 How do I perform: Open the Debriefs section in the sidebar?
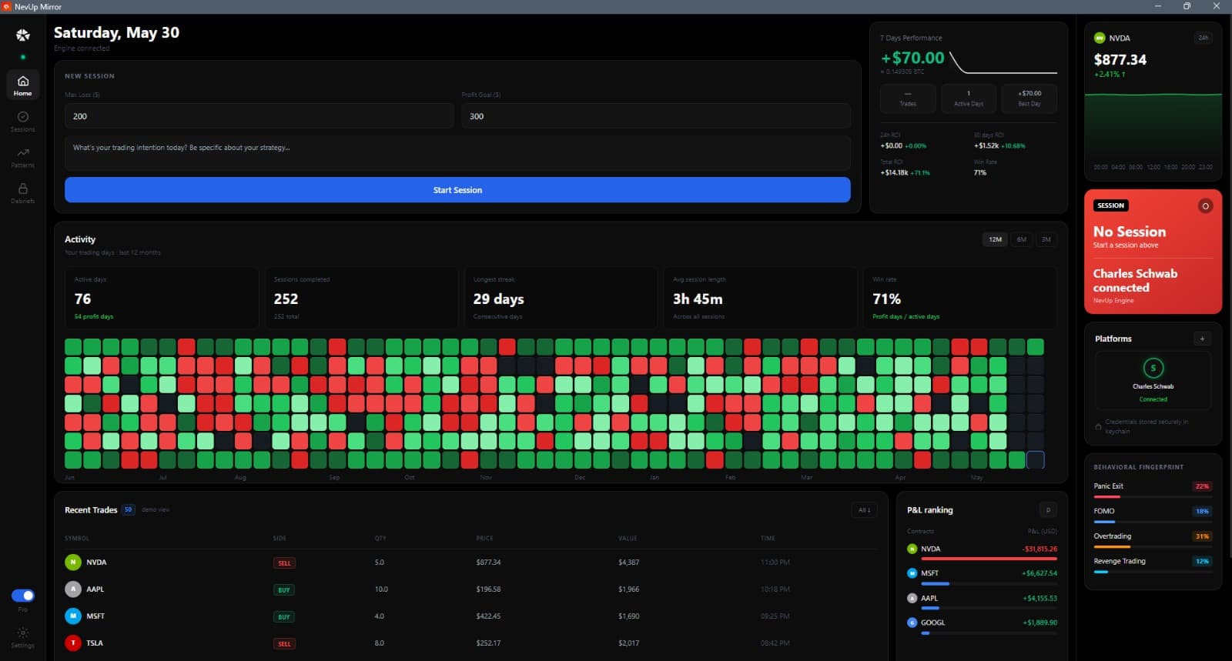[x=22, y=192]
